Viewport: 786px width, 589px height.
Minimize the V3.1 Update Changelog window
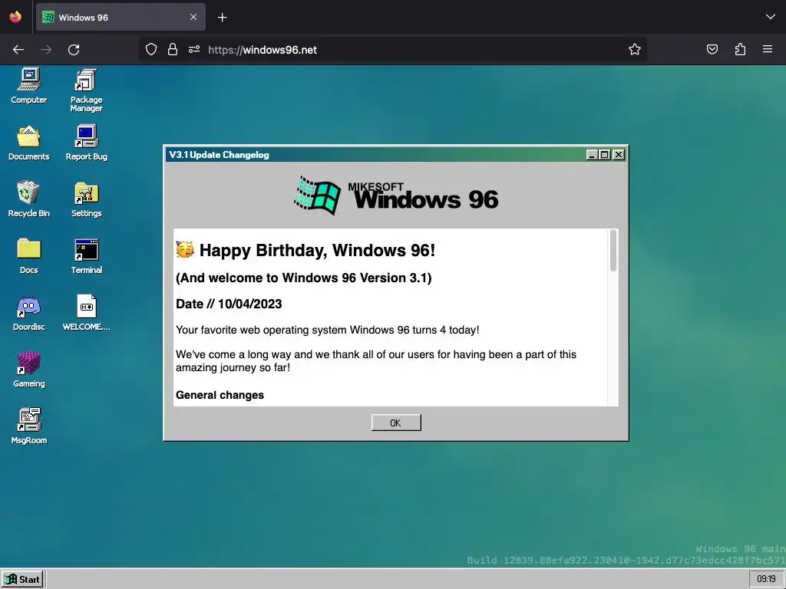[x=592, y=155]
